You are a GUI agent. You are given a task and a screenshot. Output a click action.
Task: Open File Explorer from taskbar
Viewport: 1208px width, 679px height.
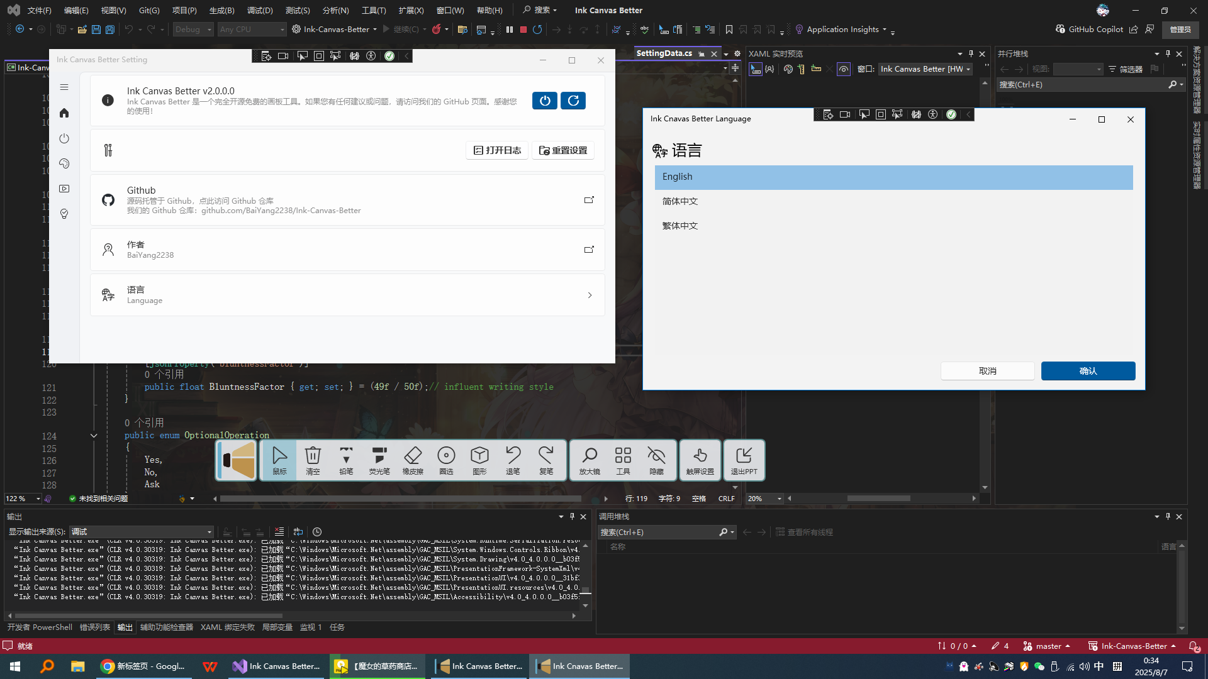[x=77, y=666]
